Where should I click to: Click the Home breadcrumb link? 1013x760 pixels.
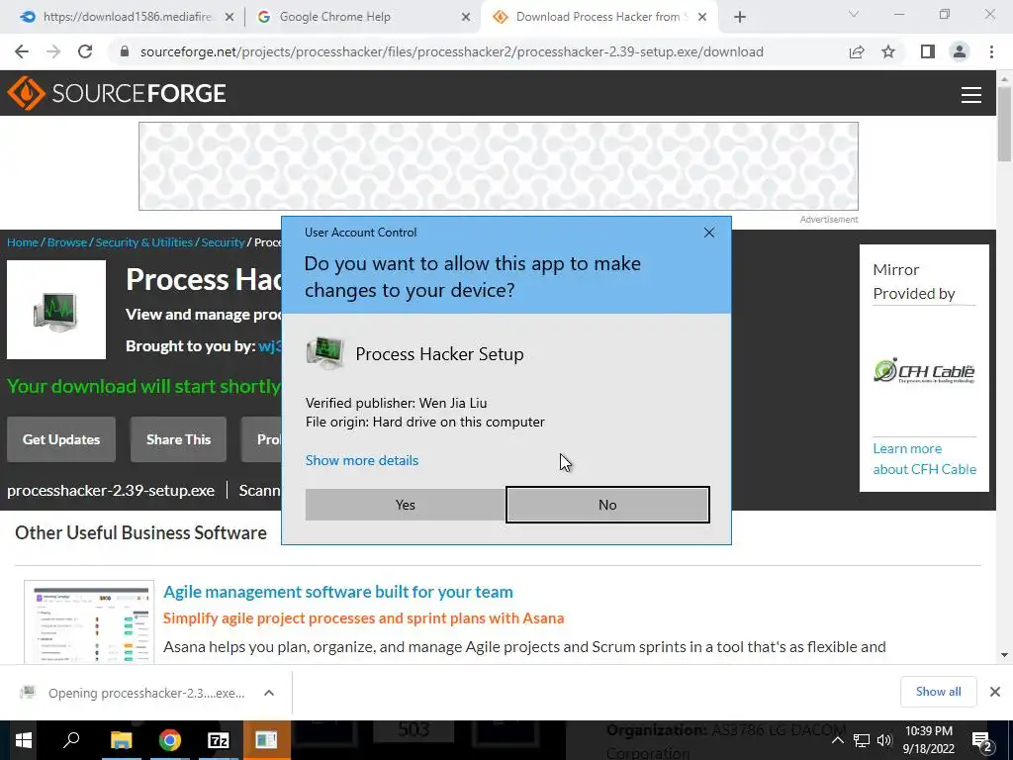(23, 242)
